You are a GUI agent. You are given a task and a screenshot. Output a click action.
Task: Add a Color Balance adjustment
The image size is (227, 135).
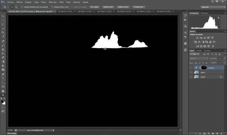[199, 42]
